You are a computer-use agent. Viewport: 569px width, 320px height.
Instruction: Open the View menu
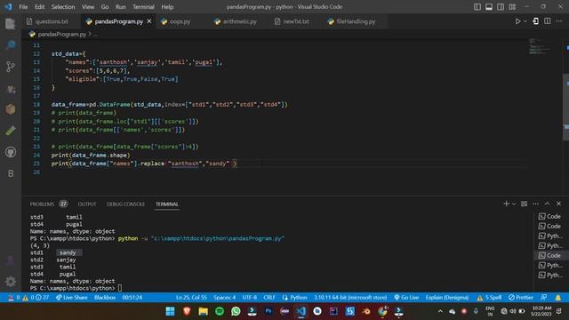point(88,7)
